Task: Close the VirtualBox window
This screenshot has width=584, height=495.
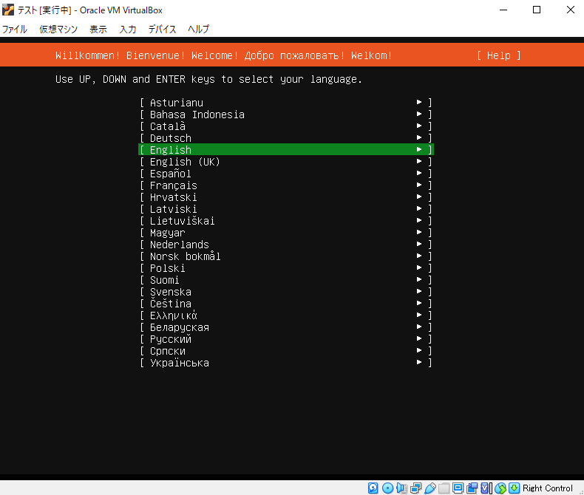Action: (x=570, y=10)
